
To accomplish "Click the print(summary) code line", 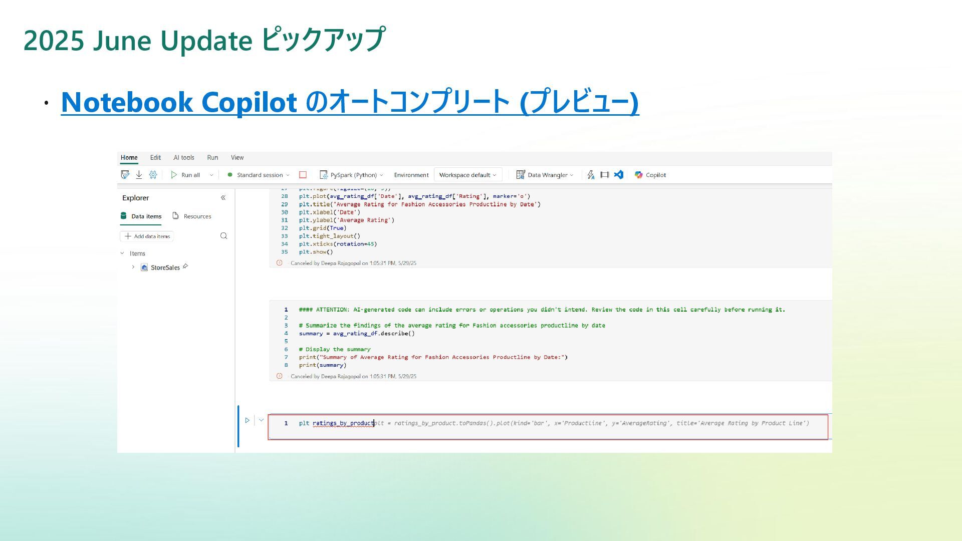I will point(323,365).
